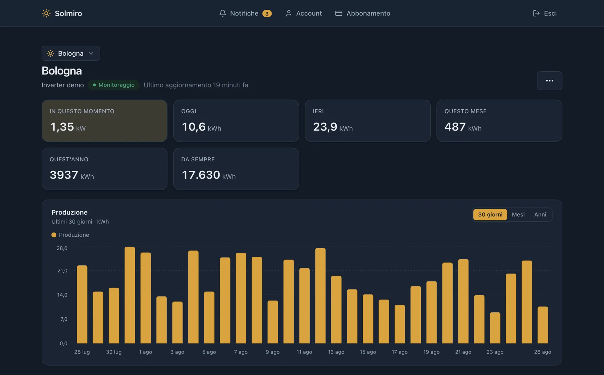The width and height of the screenshot is (604, 375).
Task: Select the Oggi 10,6 kWh card
Action: (x=236, y=121)
